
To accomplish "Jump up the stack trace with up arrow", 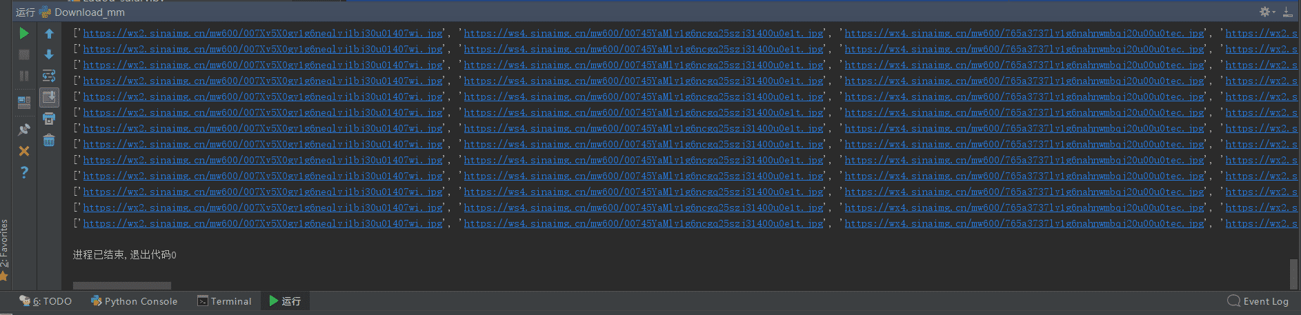I will point(49,33).
